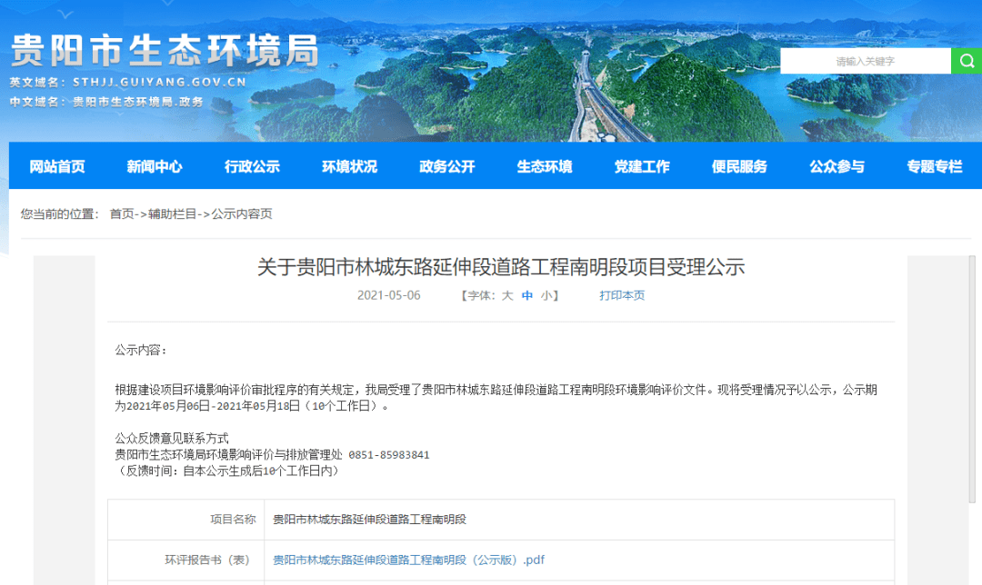Open the 贵阳市林城东路延伸段道路工程南明段（公示版）.pdf link
The image size is (982, 585).
click(408, 560)
